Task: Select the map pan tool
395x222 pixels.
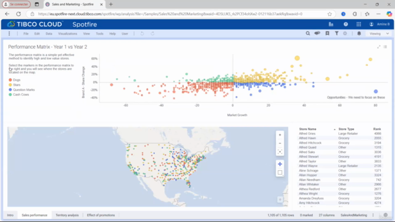Action: click(280, 164)
